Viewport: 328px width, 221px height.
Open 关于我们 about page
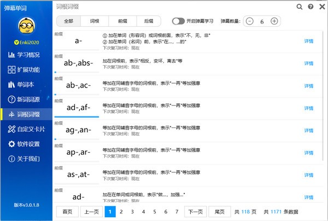tap(27, 159)
